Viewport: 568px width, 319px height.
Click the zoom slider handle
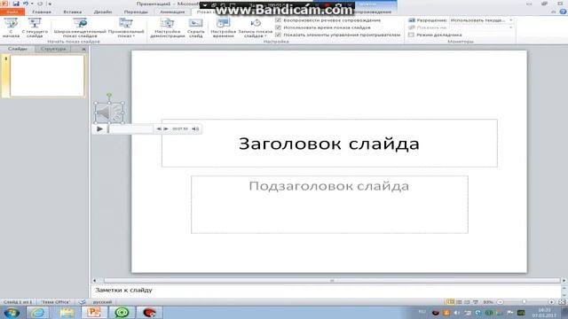[524, 301]
